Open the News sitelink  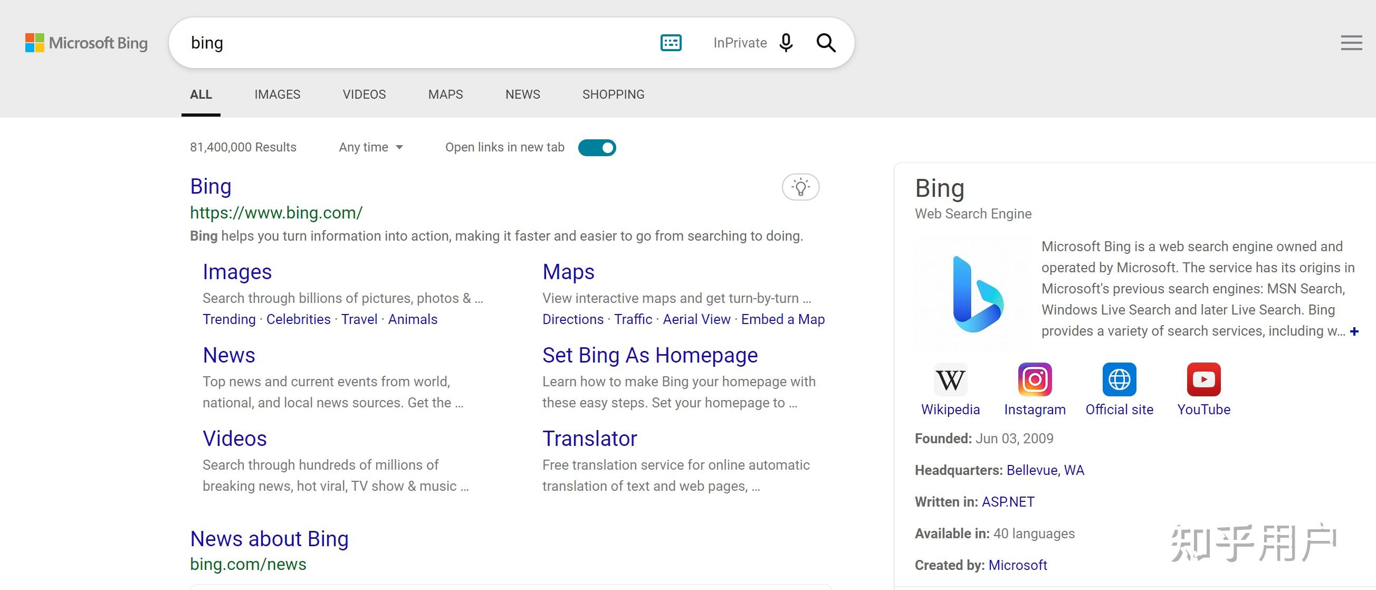[228, 355]
